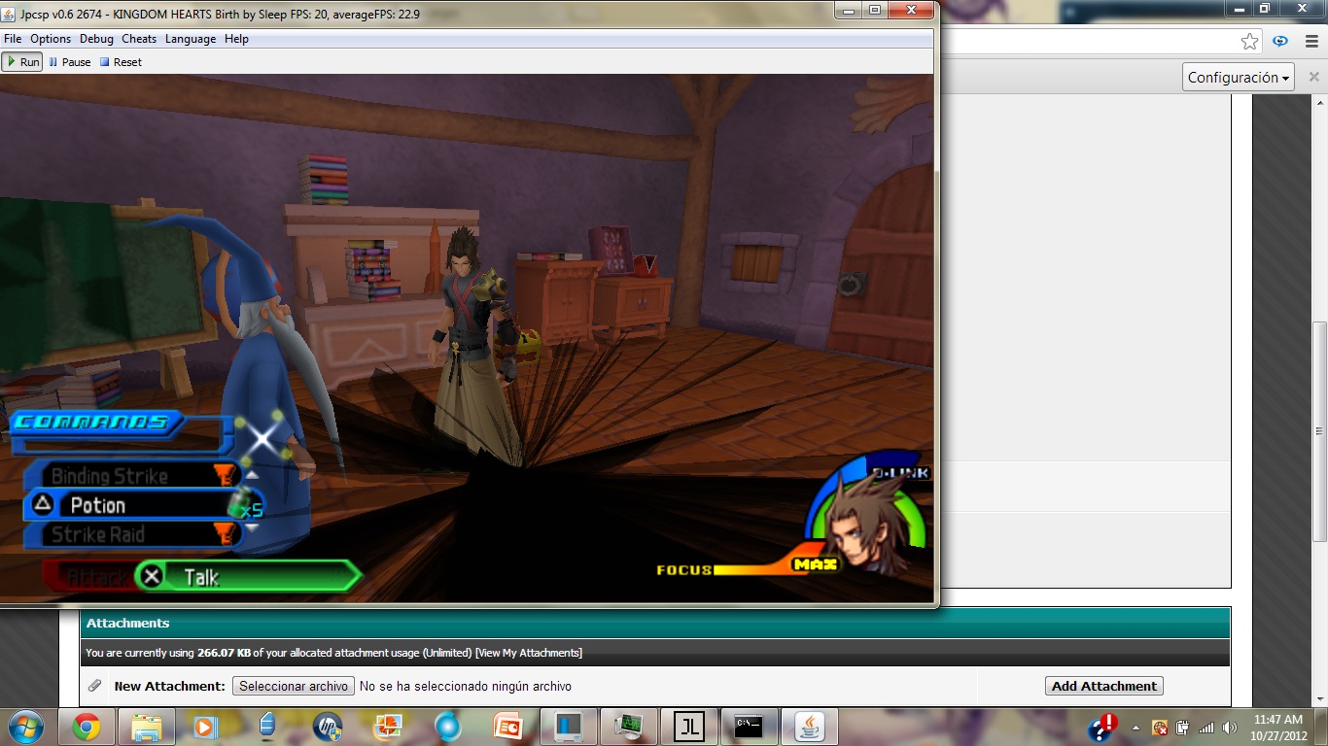The image size is (1328, 746).
Task: Expand the Configuración dropdown in Chrome
Action: click(x=1239, y=78)
